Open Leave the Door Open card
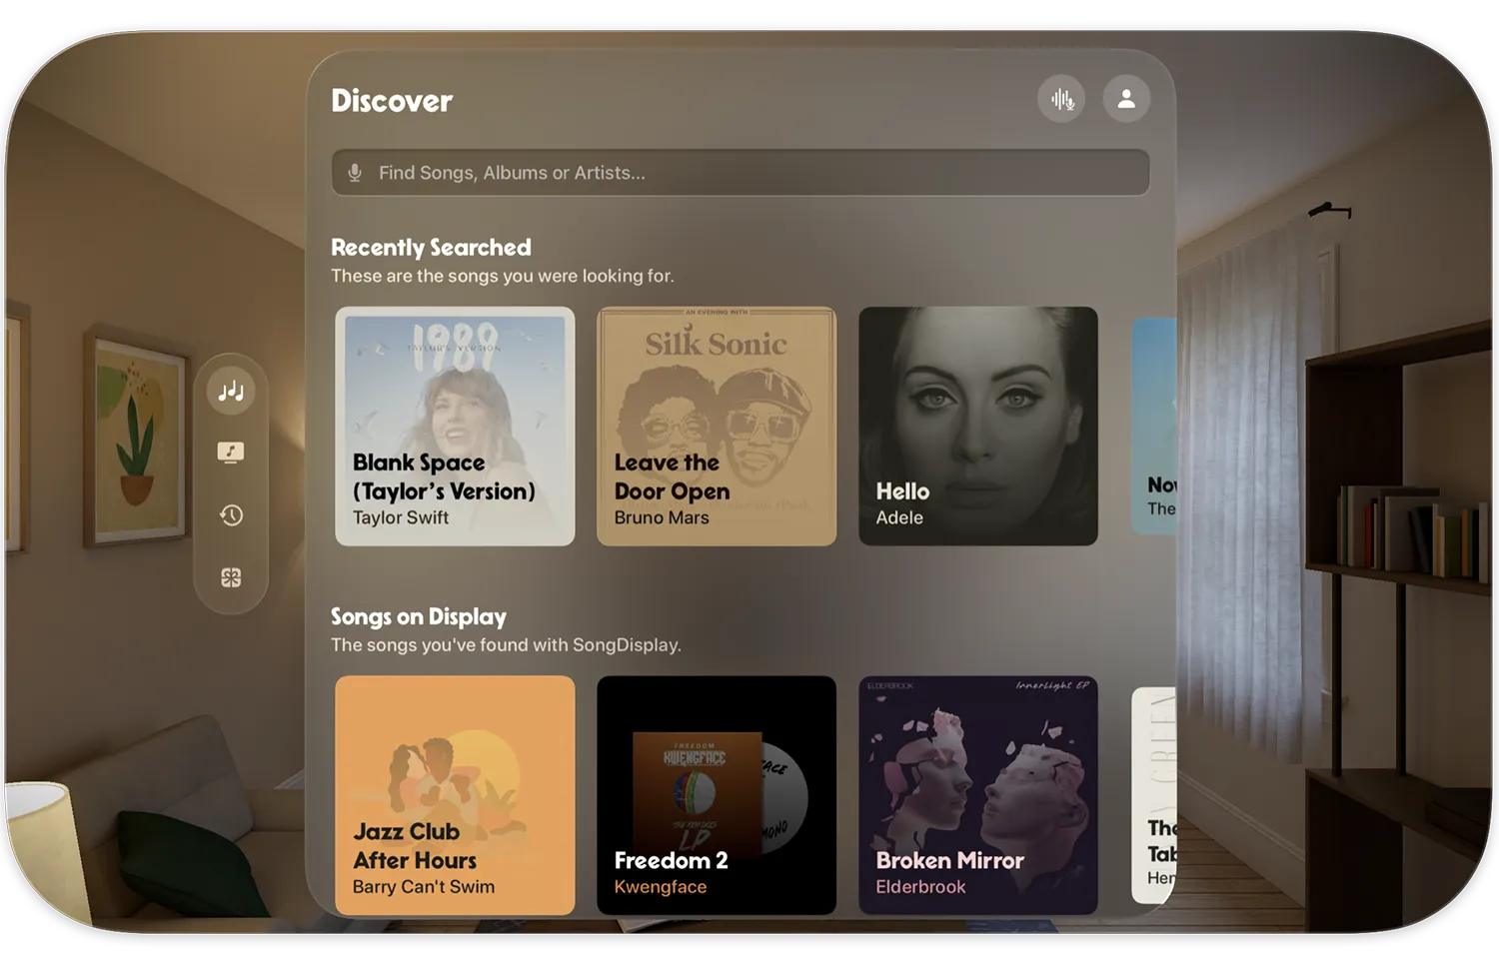This screenshot has height=964, width=1499. click(x=717, y=427)
